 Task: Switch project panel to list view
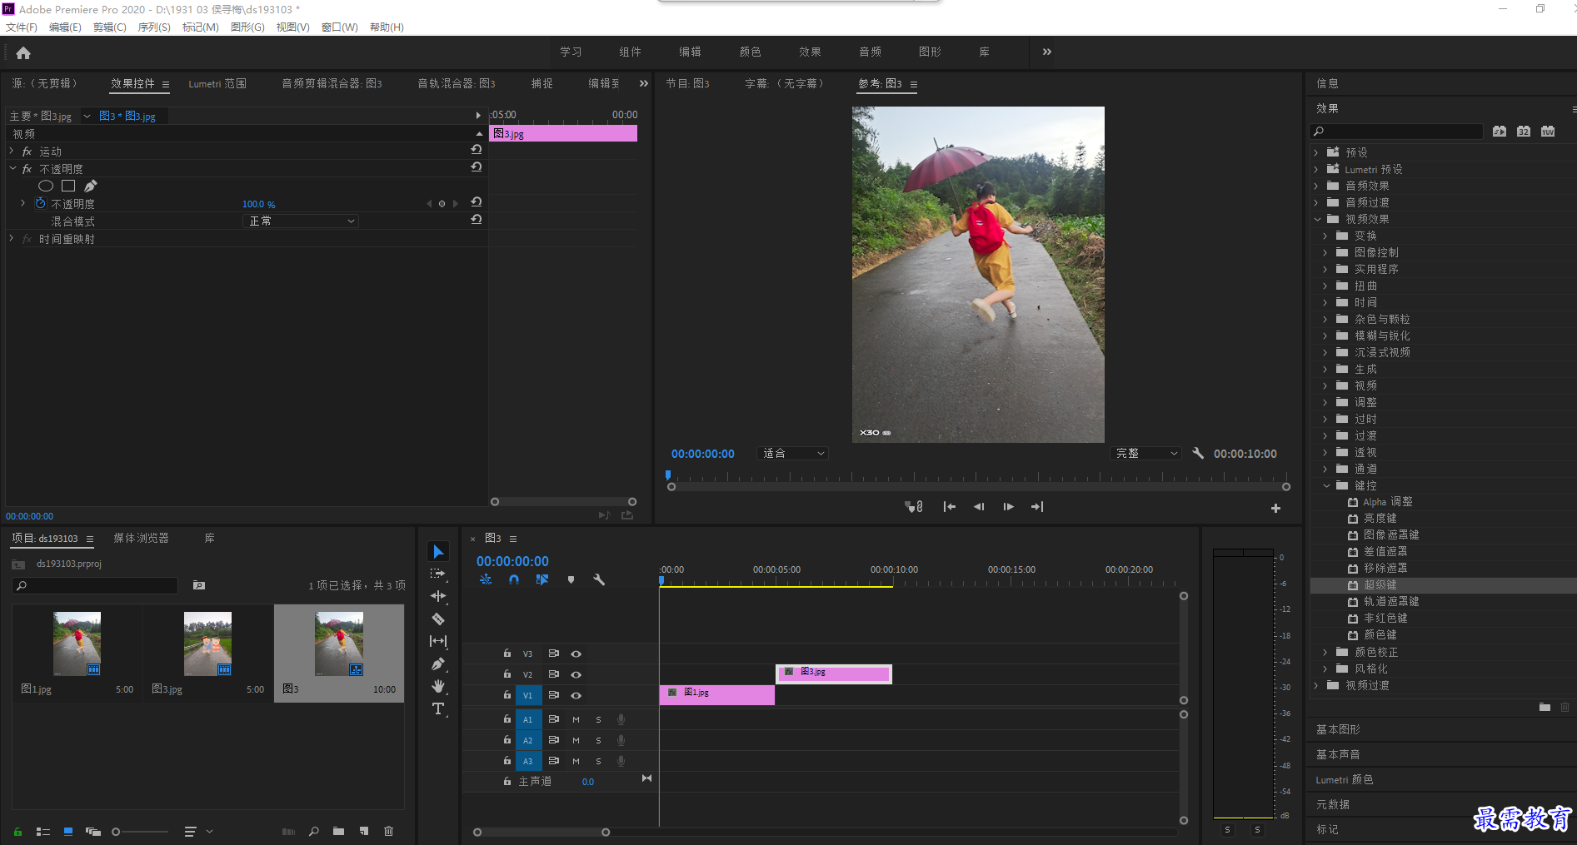click(43, 831)
